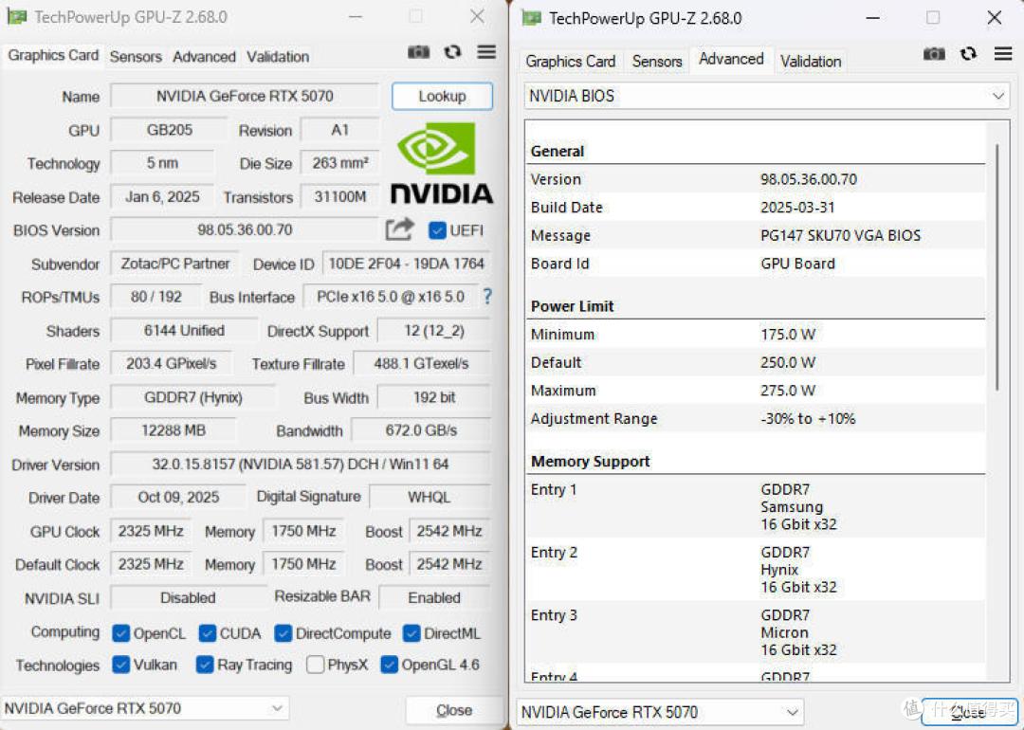Viewport: 1024px width, 730px height.
Task: Switch to Sensors tab in left window
Action: (136, 57)
